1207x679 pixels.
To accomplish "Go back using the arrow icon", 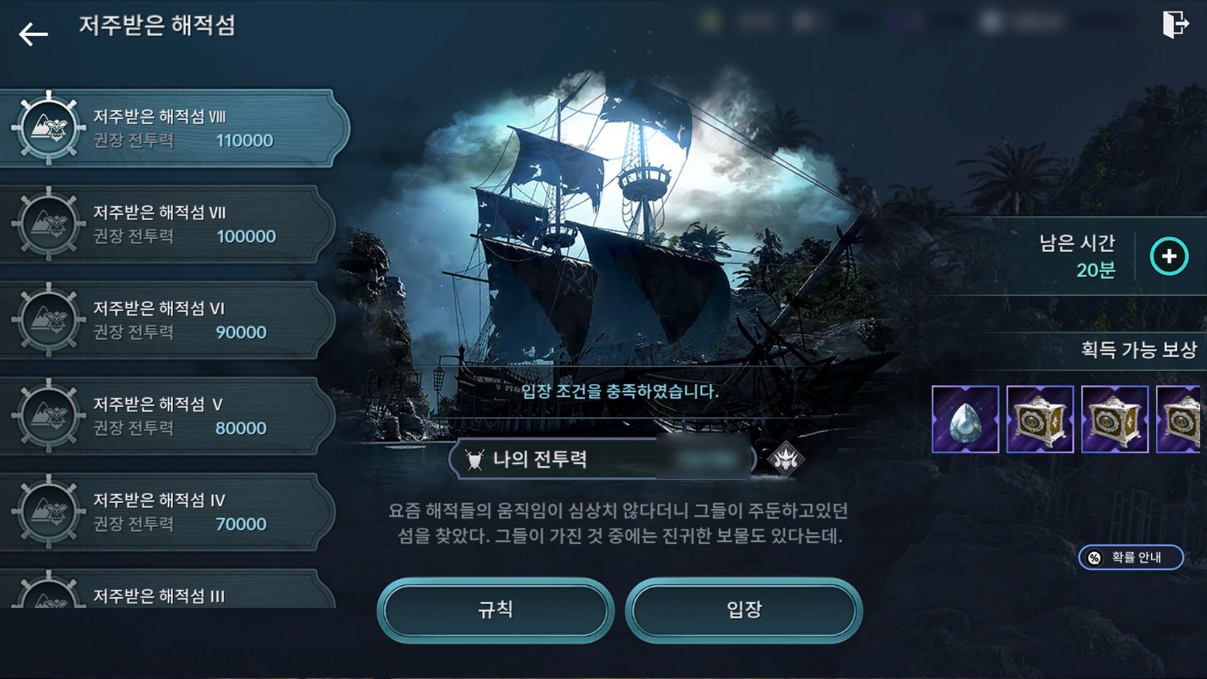I will [33, 34].
